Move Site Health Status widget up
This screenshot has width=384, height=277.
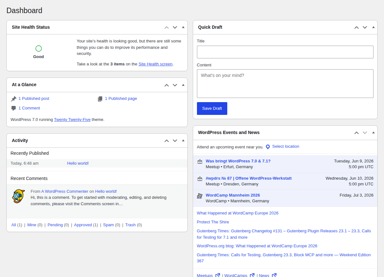point(167,27)
